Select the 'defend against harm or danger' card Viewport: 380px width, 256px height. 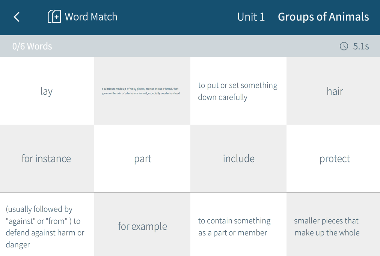(x=47, y=226)
